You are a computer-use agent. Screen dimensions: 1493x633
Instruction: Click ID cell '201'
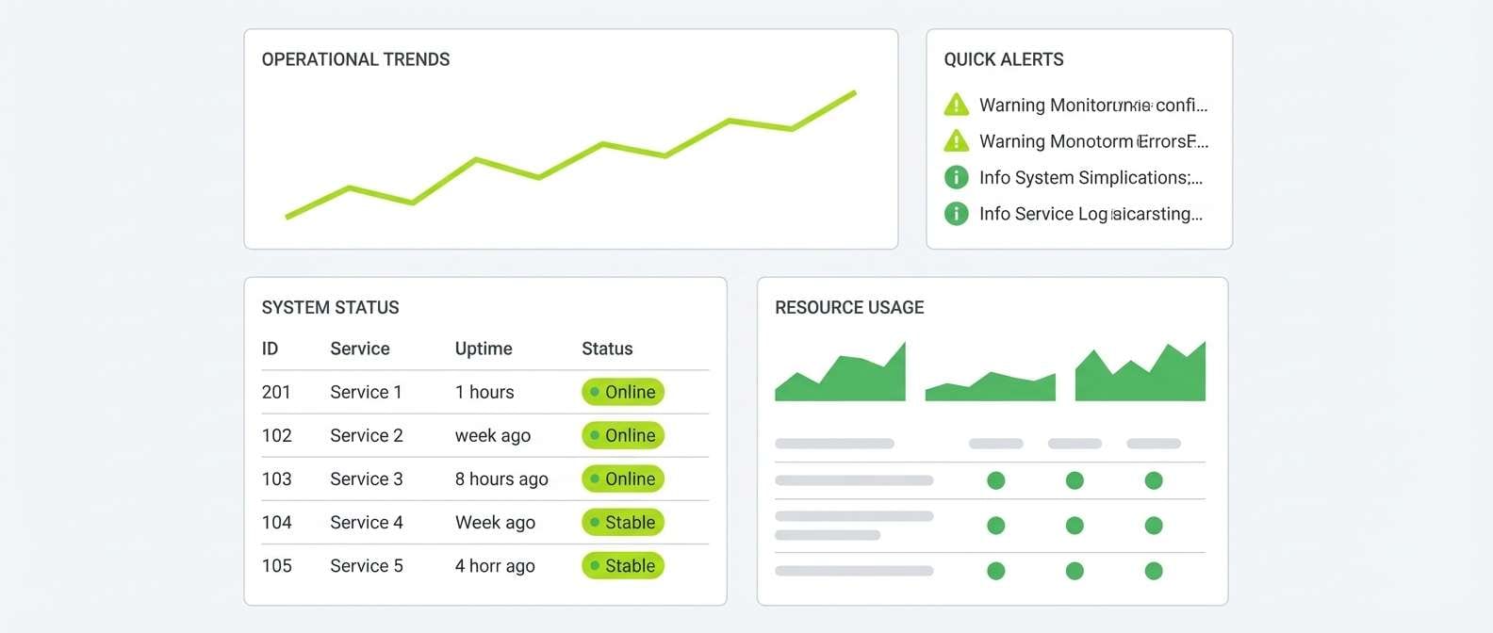(276, 392)
